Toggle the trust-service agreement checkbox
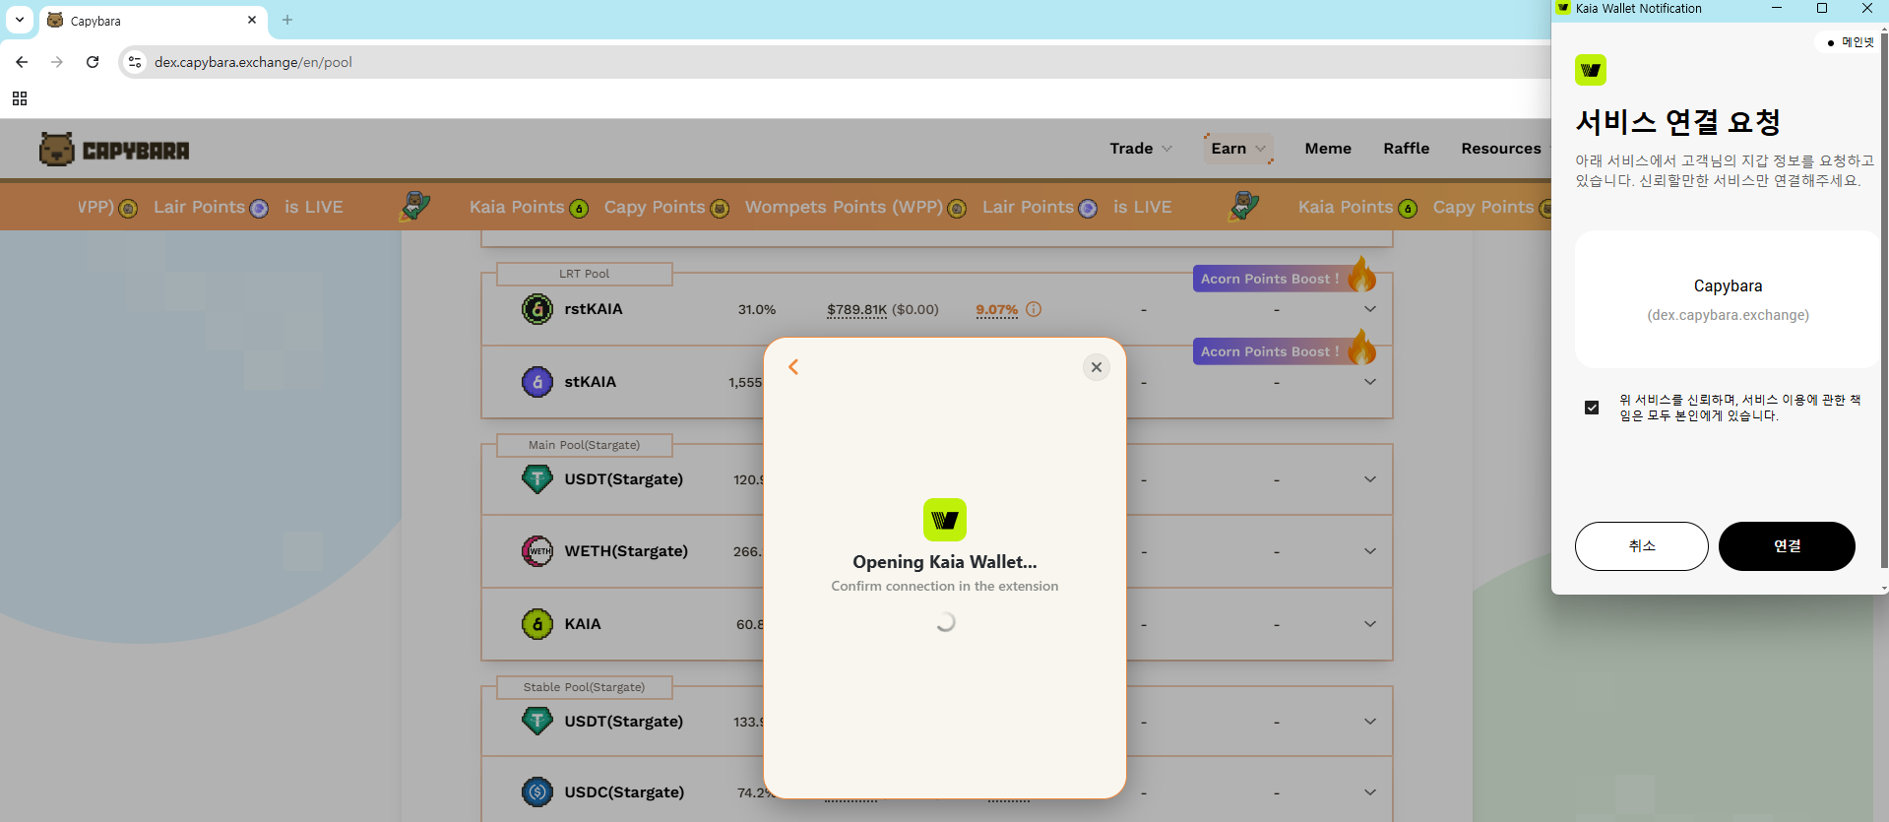 (x=1592, y=408)
